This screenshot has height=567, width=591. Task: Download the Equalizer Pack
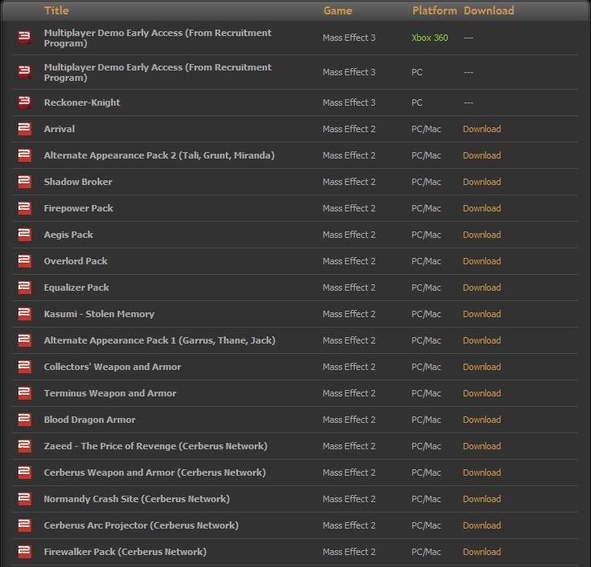pos(482,288)
